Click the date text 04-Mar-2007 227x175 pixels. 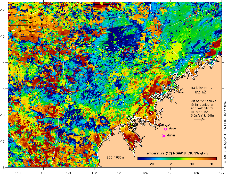pyautogui.click(x=202, y=88)
